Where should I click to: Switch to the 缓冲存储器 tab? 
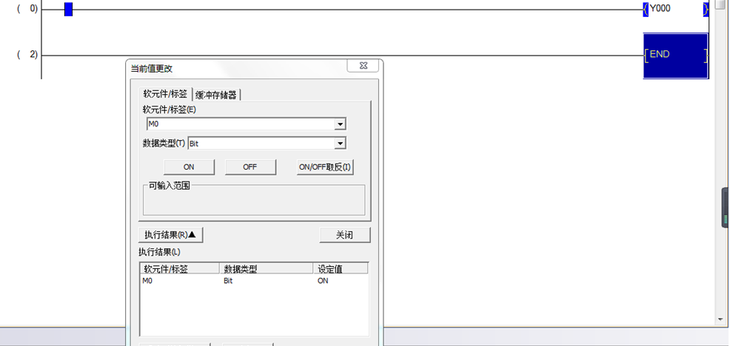coord(216,95)
